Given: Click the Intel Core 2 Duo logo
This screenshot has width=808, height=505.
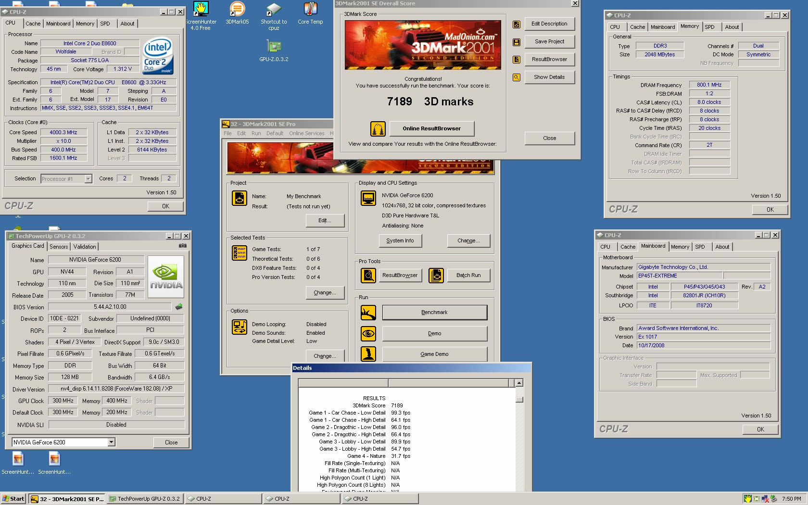Looking at the screenshot, I should coord(158,56).
